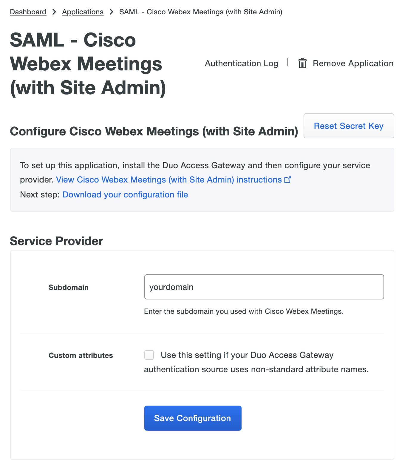Open the Authentication Log
402x473 pixels.
point(241,63)
